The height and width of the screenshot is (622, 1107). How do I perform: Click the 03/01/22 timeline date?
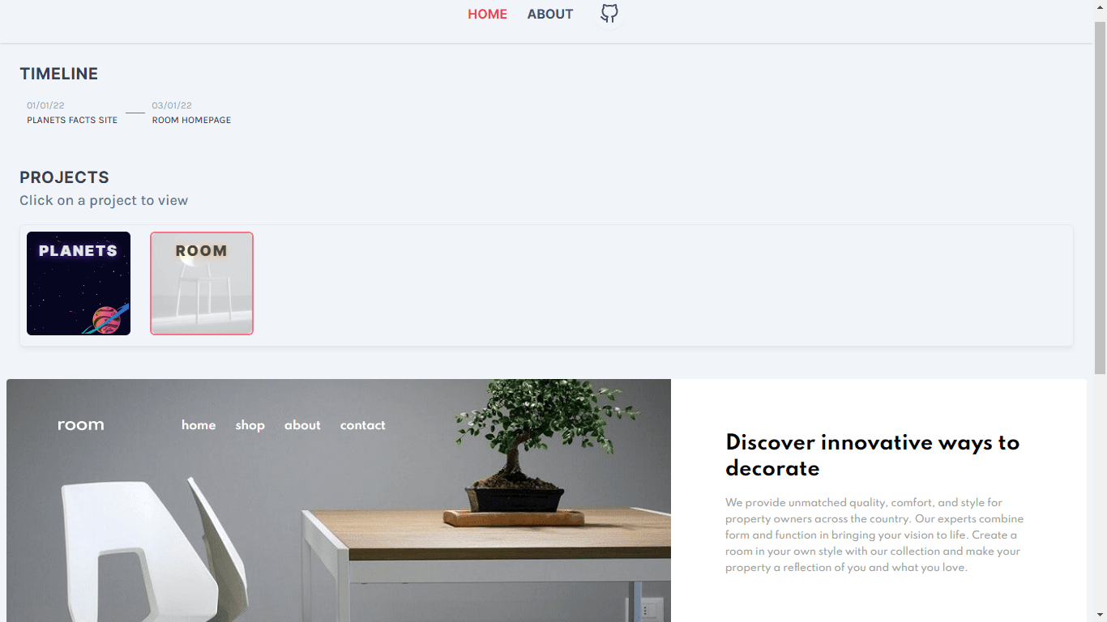pyautogui.click(x=172, y=105)
